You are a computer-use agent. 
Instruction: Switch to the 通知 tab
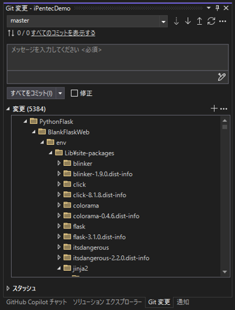(x=183, y=302)
